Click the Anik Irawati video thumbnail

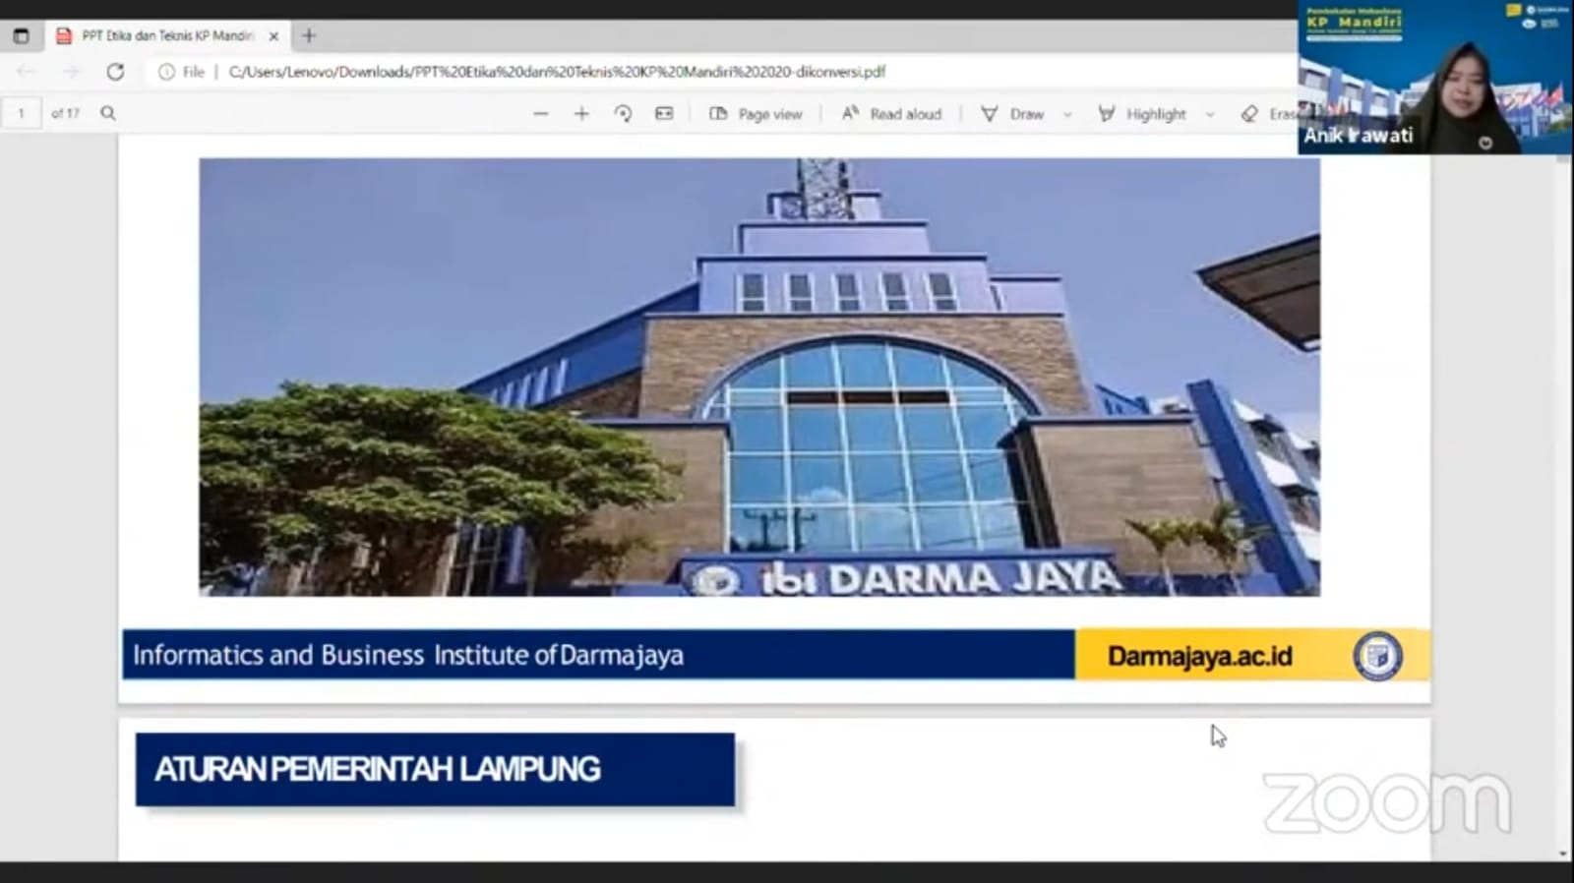coord(1434,77)
